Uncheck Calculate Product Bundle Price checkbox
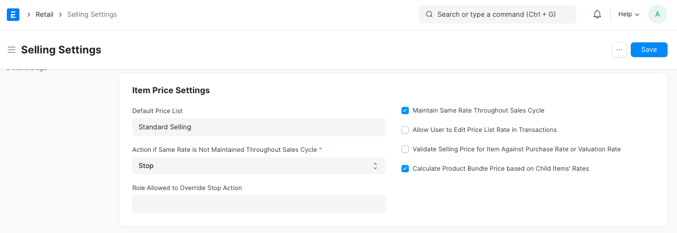The width and height of the screenshot is (677, 233). click(405, 169)
